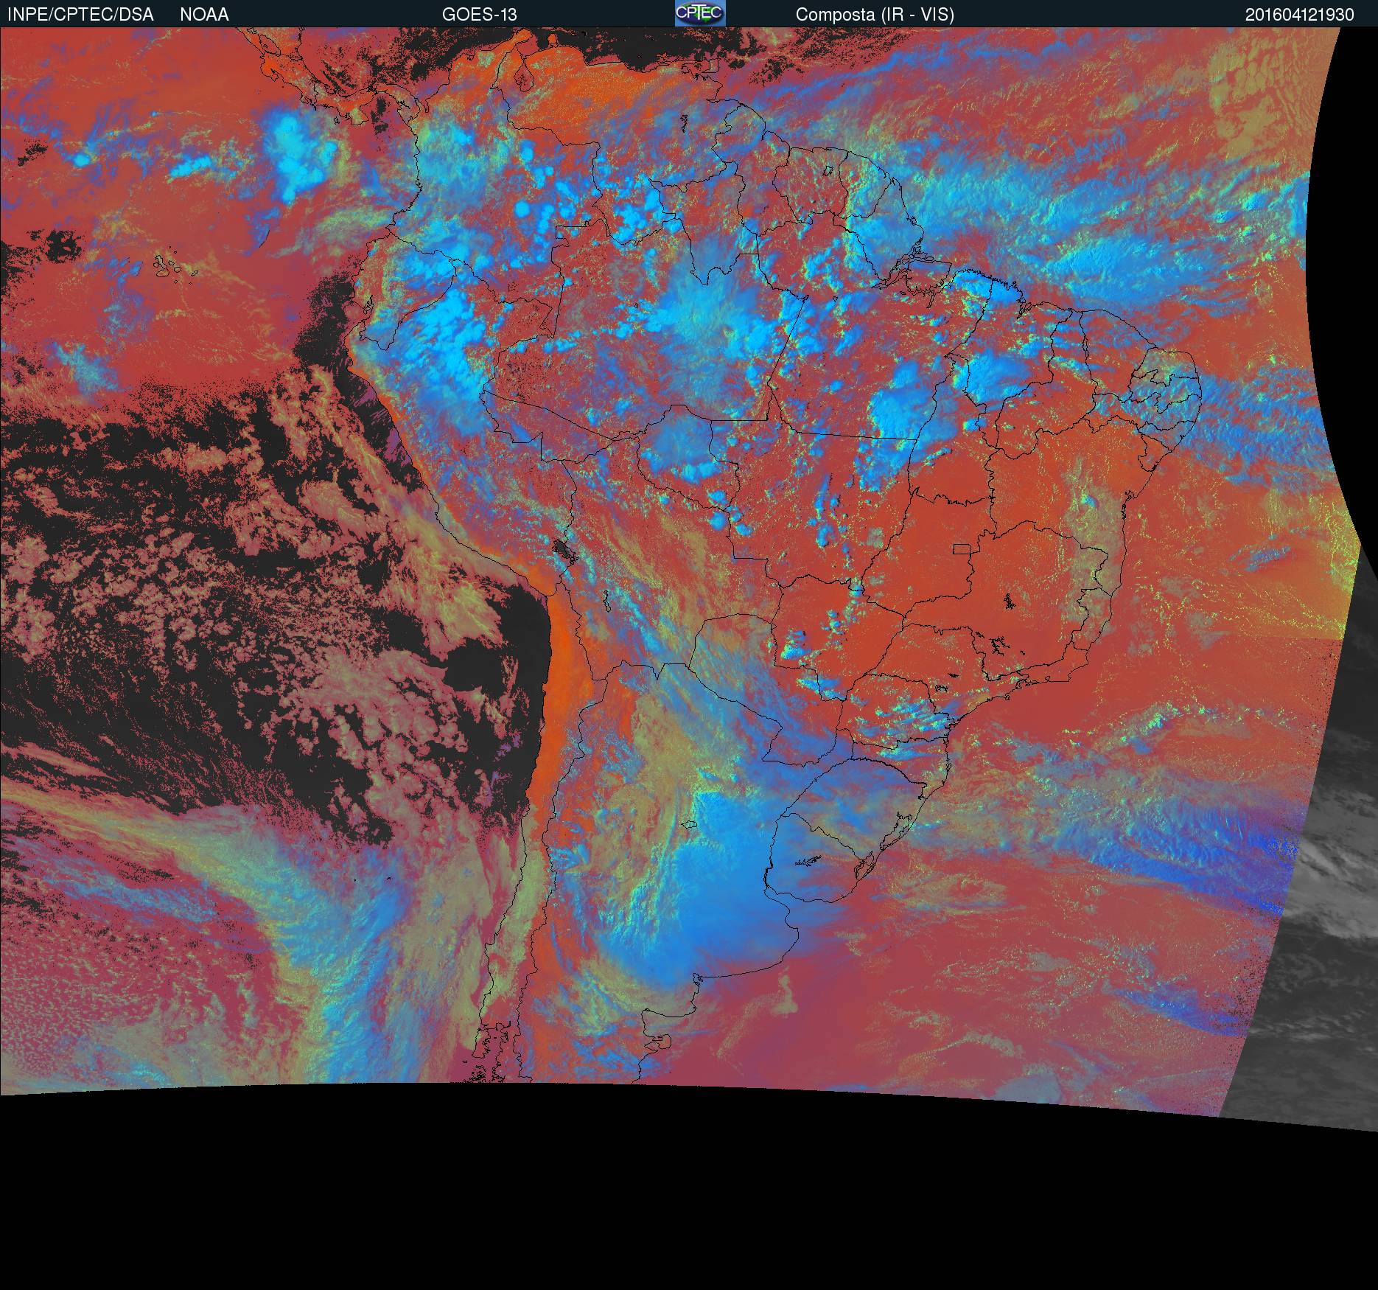The image size is (1378, 1290).
Task: Click the NOAA label in header
Action: tap(204, 15)
